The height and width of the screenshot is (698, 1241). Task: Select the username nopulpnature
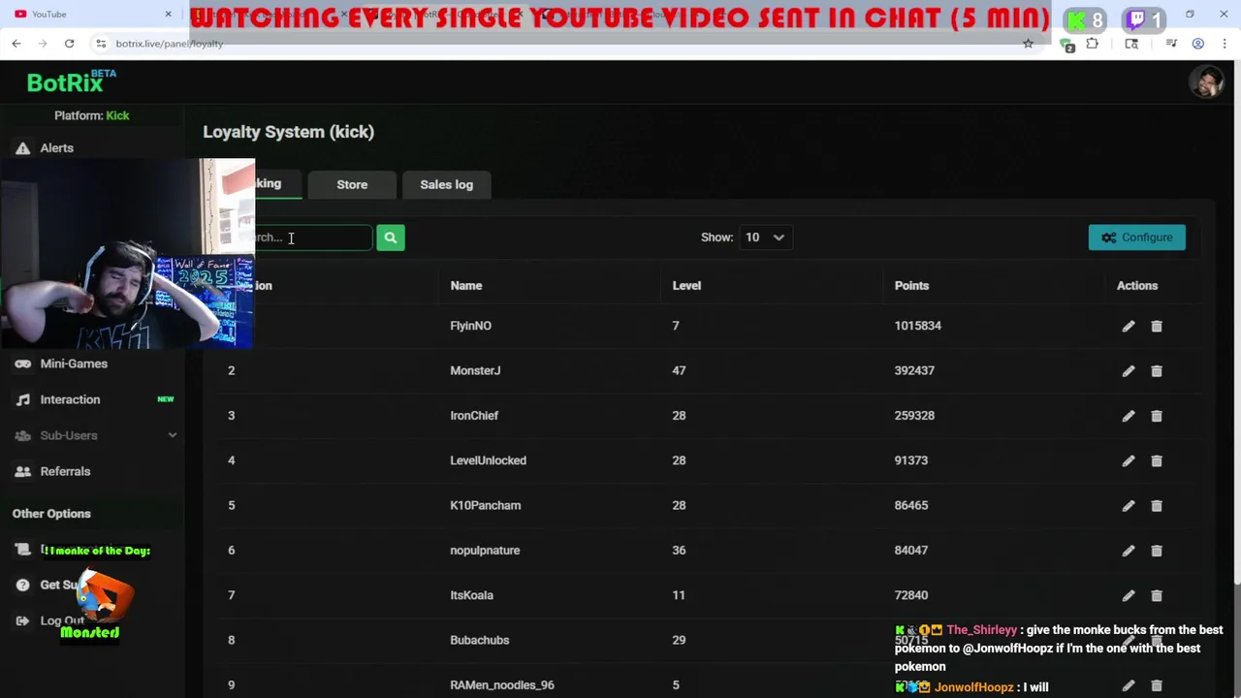tap(485, 551)
